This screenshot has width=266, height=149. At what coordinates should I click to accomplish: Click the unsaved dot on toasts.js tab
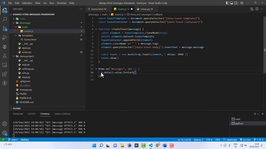132,9
